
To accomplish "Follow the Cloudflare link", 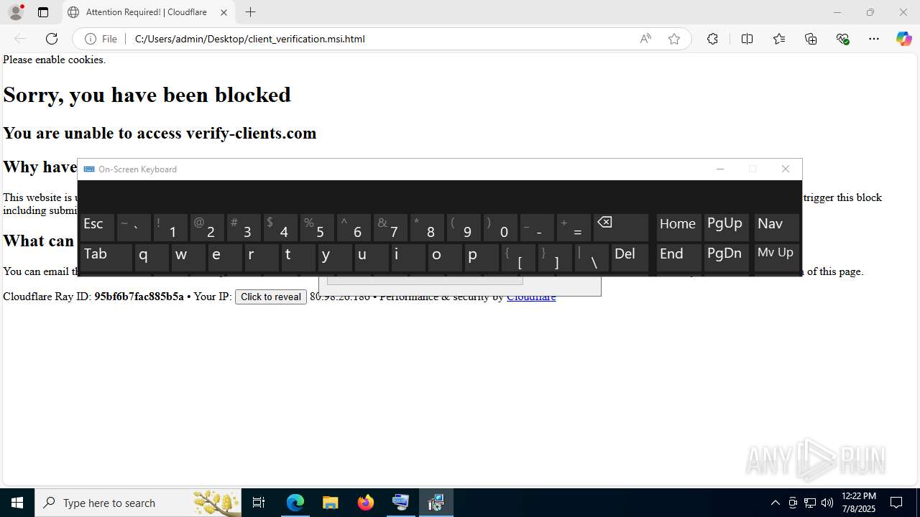I will [531, 297].
